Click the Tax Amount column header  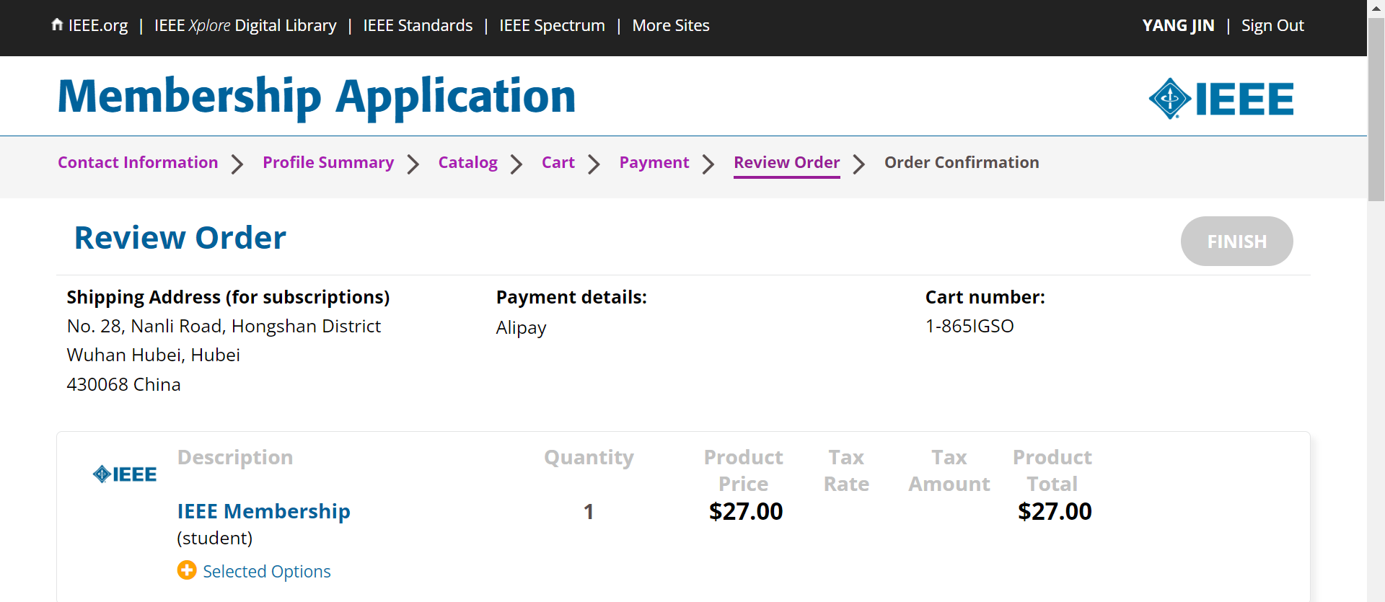point(949,470)
